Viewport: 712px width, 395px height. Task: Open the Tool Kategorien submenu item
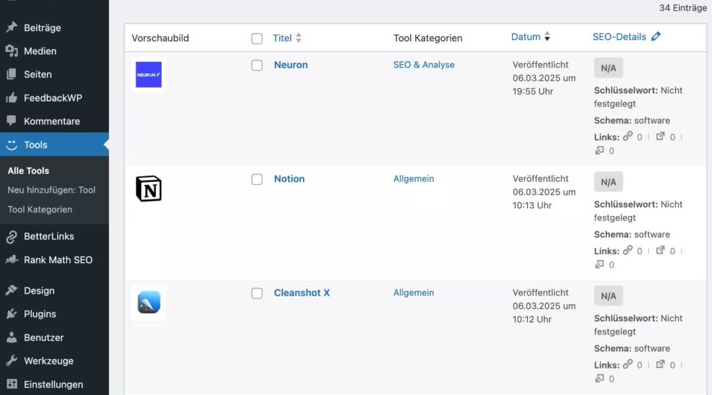point(40,209)
